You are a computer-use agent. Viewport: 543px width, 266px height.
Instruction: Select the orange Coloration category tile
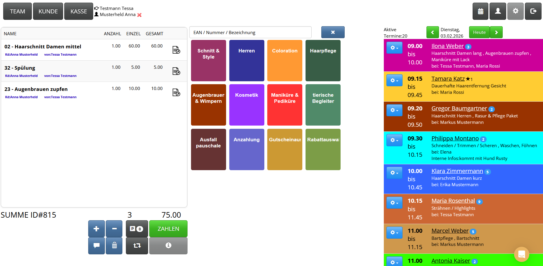(285, 61)
